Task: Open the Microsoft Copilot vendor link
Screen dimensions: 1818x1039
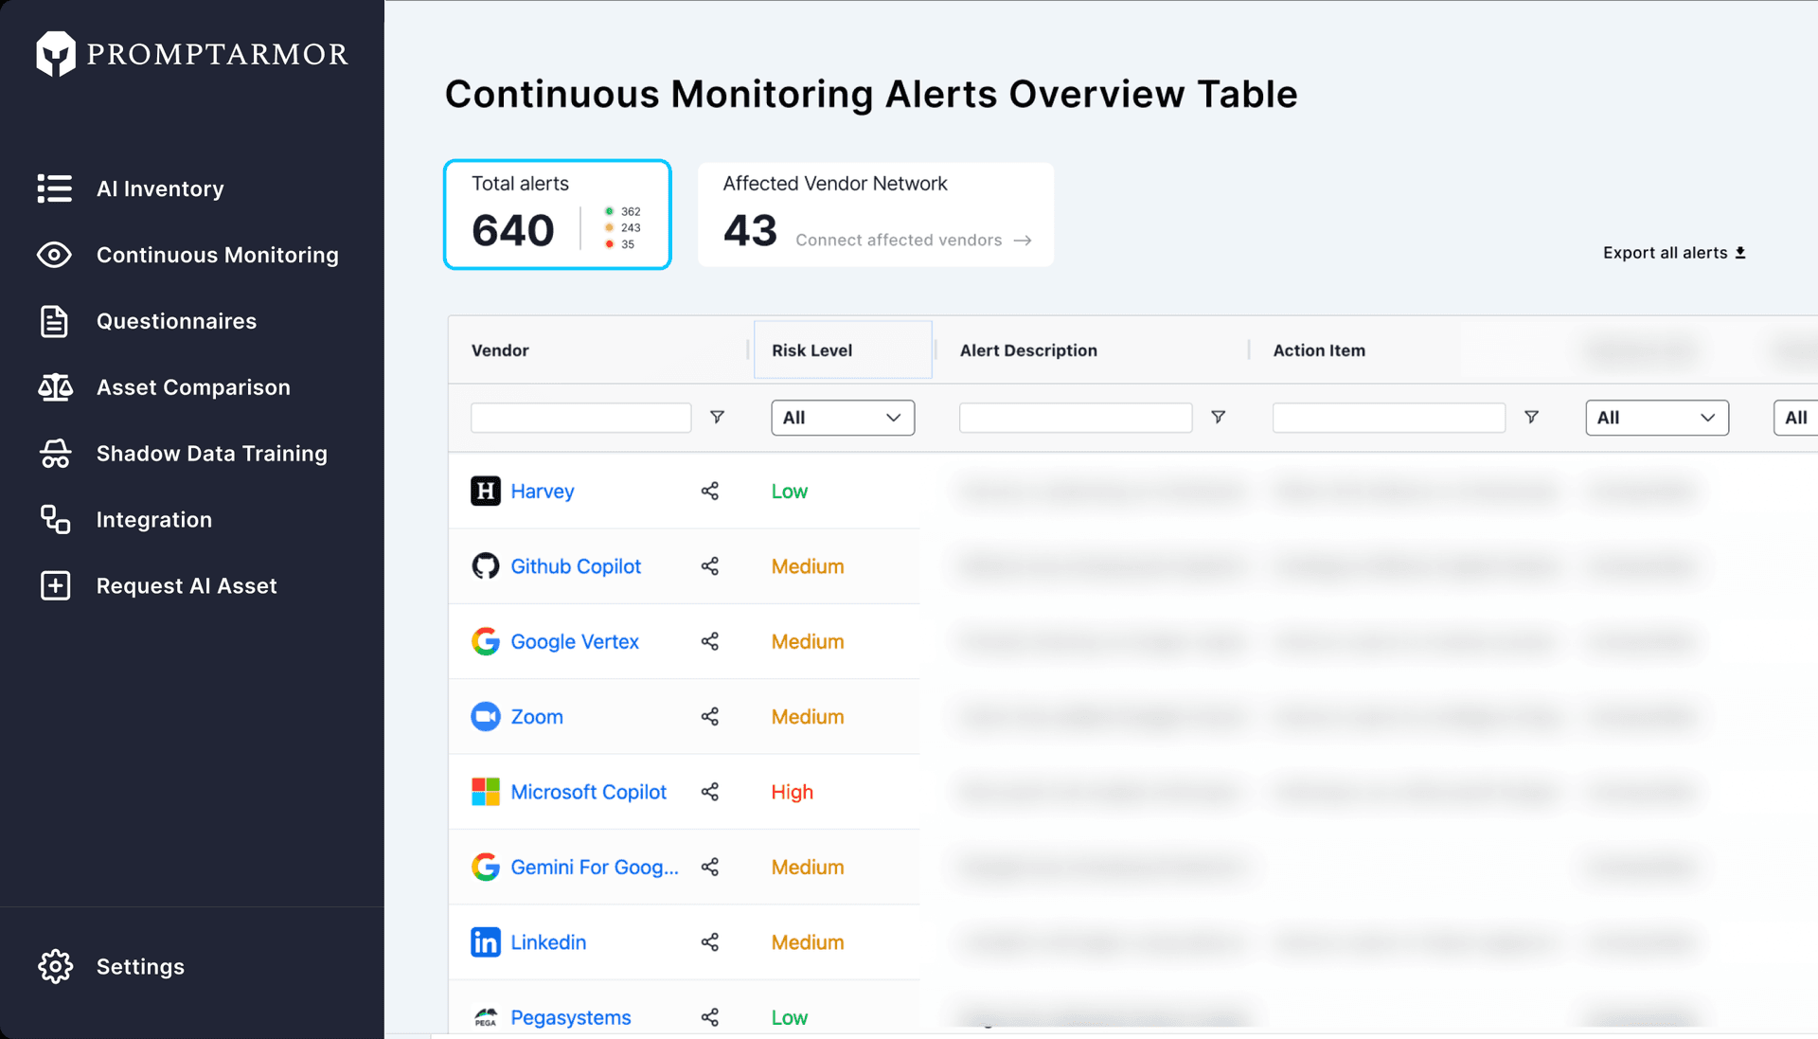Action: pyautogui.click(x=589, y=792)
